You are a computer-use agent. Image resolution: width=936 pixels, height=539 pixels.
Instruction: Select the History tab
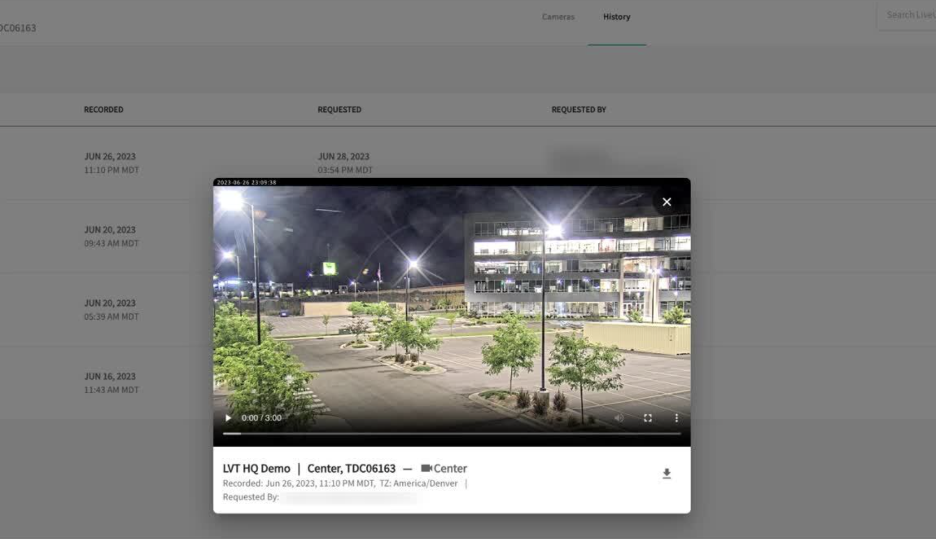617,17
